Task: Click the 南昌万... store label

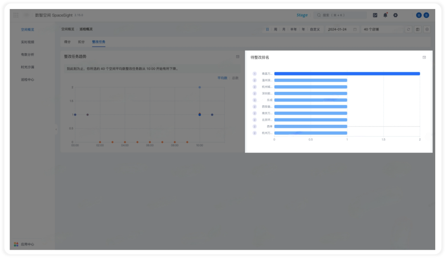Action: (x=267, y=73)
